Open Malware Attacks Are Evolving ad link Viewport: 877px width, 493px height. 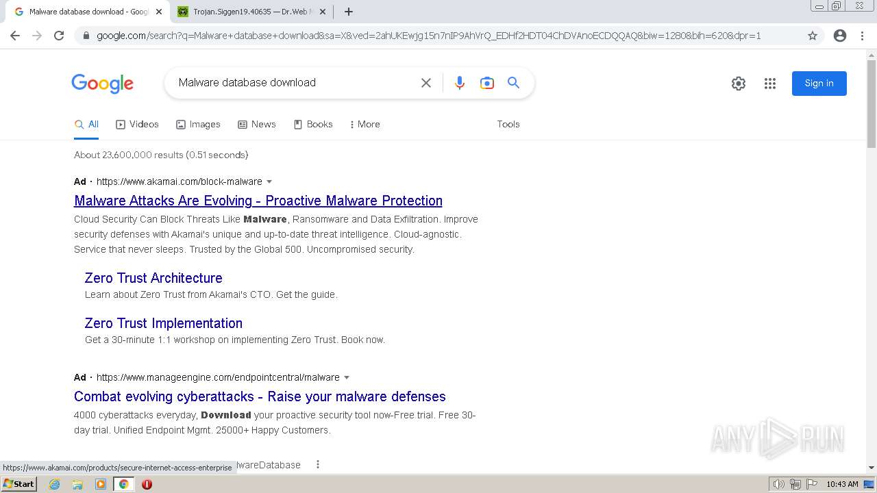tap(258, 201)
